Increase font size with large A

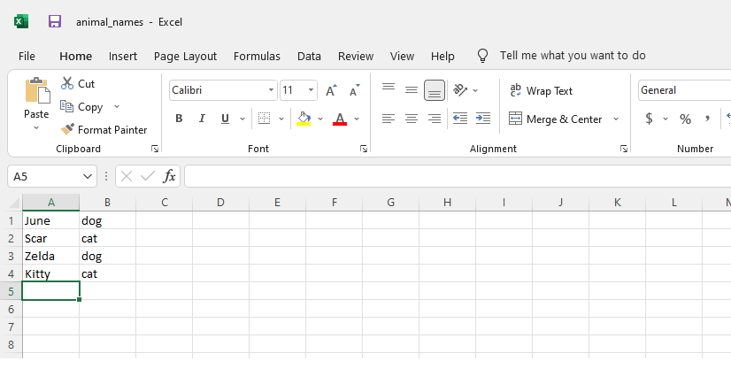click(x=331, y=90)
